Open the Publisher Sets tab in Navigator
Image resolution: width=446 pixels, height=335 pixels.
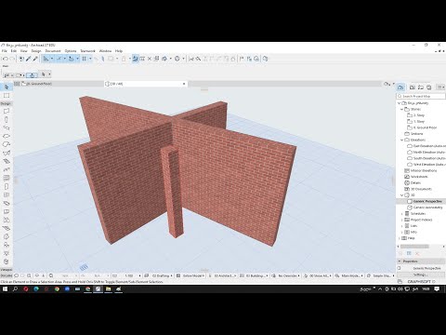429,87
